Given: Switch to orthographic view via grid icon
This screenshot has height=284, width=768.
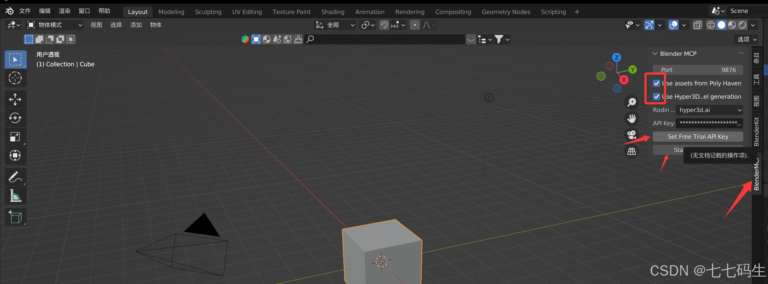Looking at the screenshot, I should [632, 151].
